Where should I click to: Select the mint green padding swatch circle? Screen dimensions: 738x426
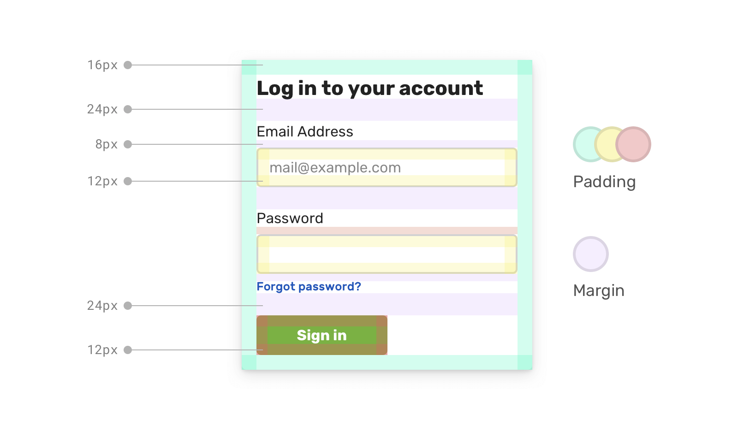tap(585, 144)
